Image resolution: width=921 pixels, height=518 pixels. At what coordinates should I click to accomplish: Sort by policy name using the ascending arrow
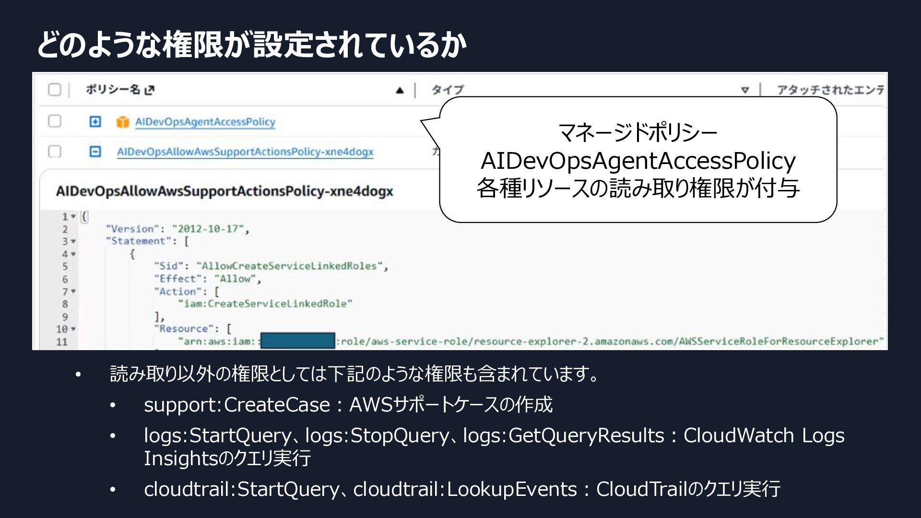[x=400, y=90]
